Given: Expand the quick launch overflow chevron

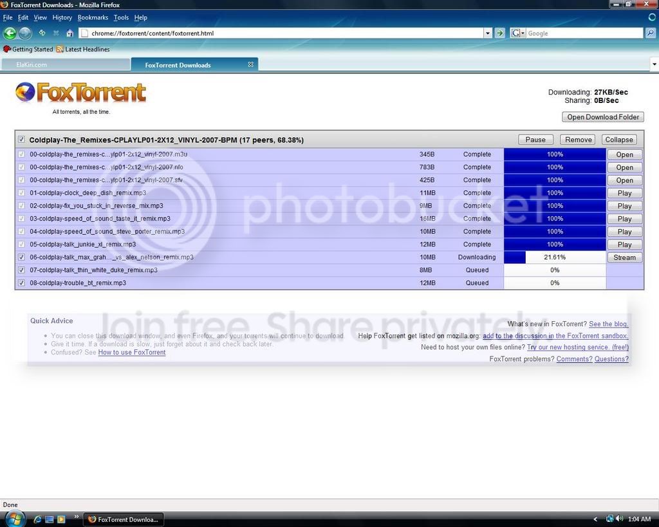Looking at the screenshot, I should pyautogui.click(x=76, y=517).
